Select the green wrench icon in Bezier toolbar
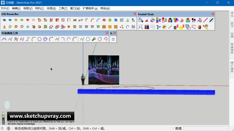Viewport: 234px width, 131px height. coord(94,39)
